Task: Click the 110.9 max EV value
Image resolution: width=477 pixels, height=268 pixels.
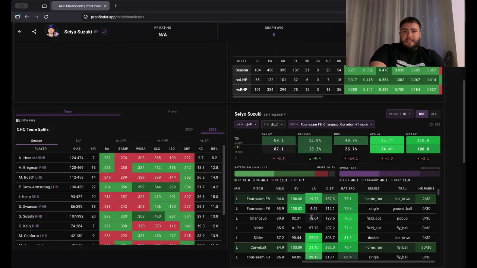Action: (423, 140)
